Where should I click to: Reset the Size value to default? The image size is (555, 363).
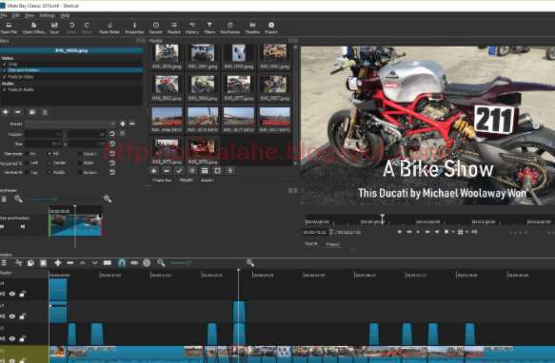(x=111, y=143)
